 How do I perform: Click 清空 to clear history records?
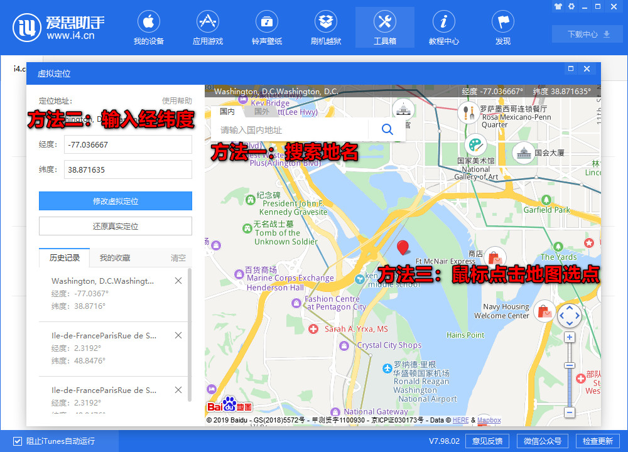click(178, 258)
